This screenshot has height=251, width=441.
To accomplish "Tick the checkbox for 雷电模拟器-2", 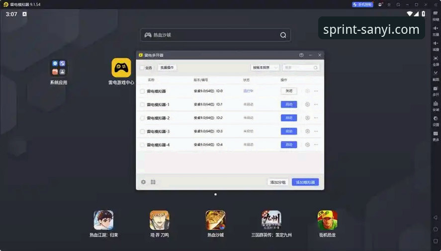I will 142,118.
